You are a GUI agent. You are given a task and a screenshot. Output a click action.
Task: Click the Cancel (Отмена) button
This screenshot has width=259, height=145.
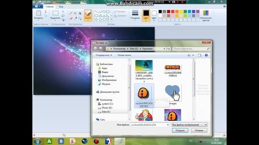click(x=199, y=130)
